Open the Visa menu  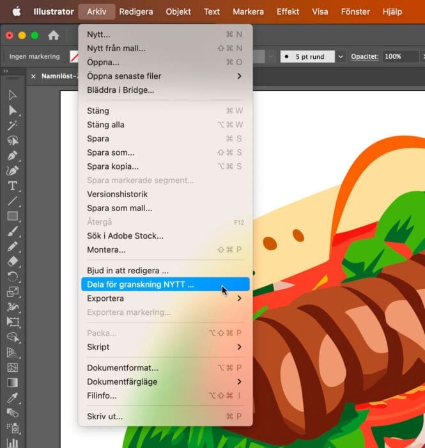[x=320, y=12]
